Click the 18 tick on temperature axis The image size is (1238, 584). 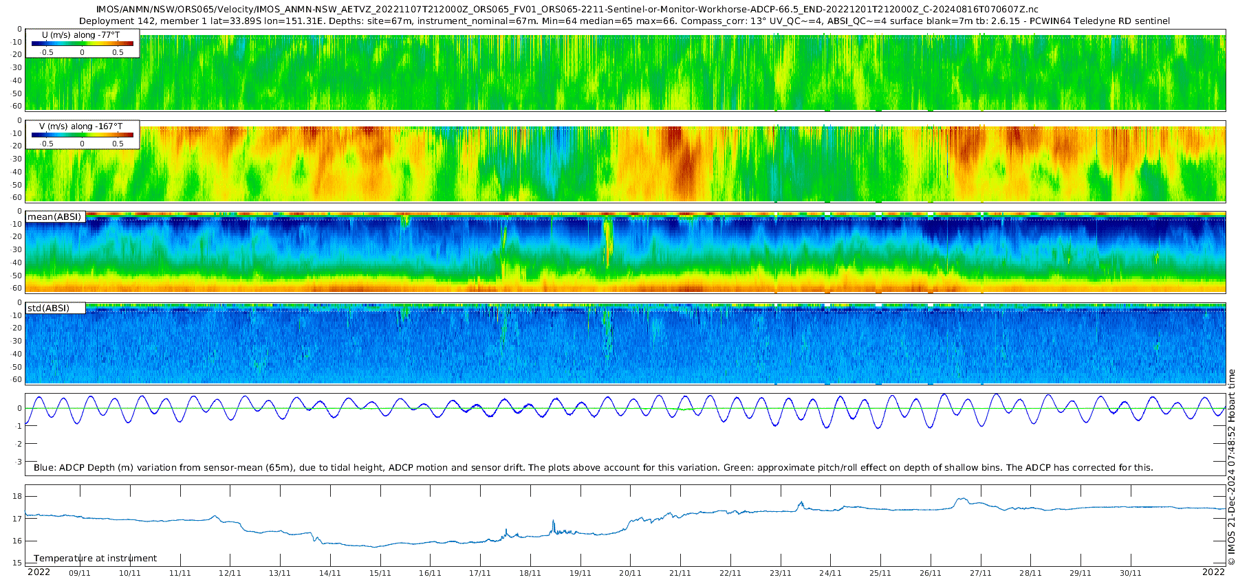tap(18, 496)
